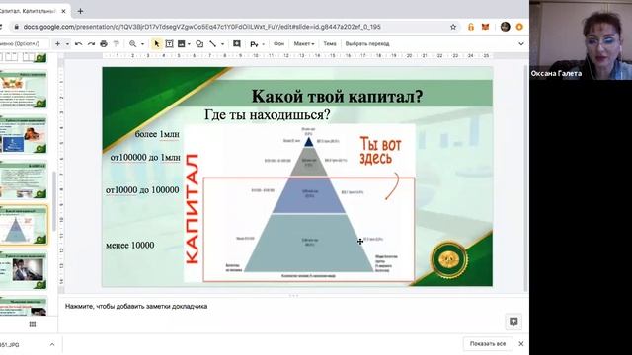Add a comment via toolbar icon
Viewport: 632px width, 355px height.
tap(237, 43)
